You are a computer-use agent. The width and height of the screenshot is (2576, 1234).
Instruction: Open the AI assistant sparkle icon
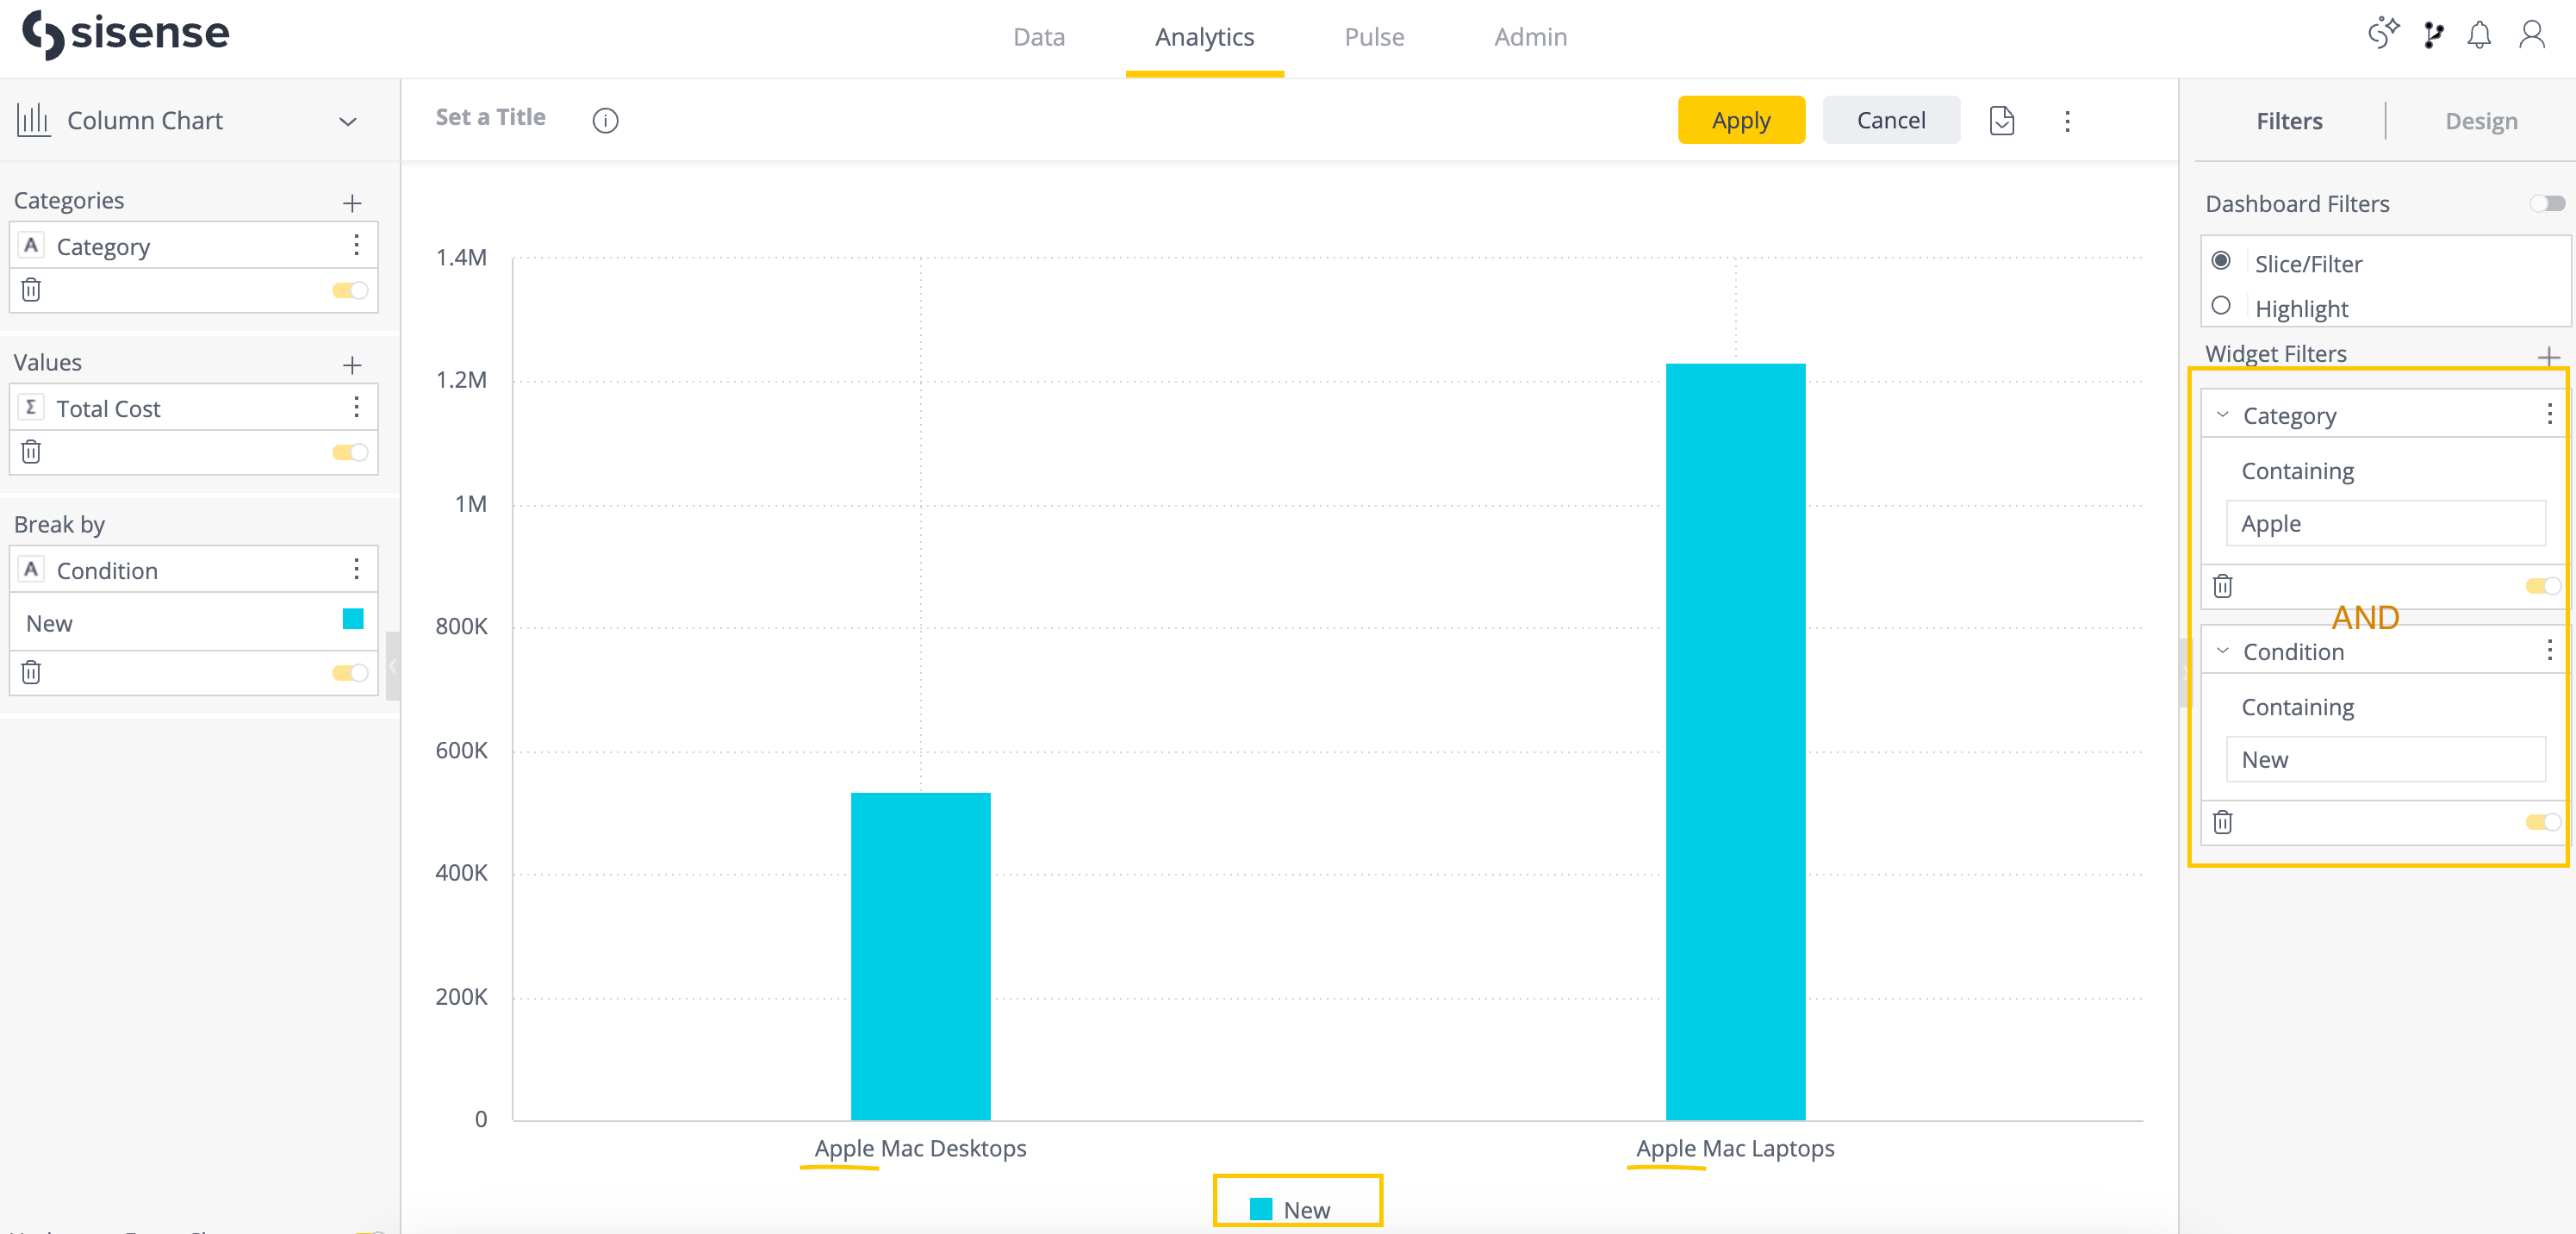tap(2383, 34)
